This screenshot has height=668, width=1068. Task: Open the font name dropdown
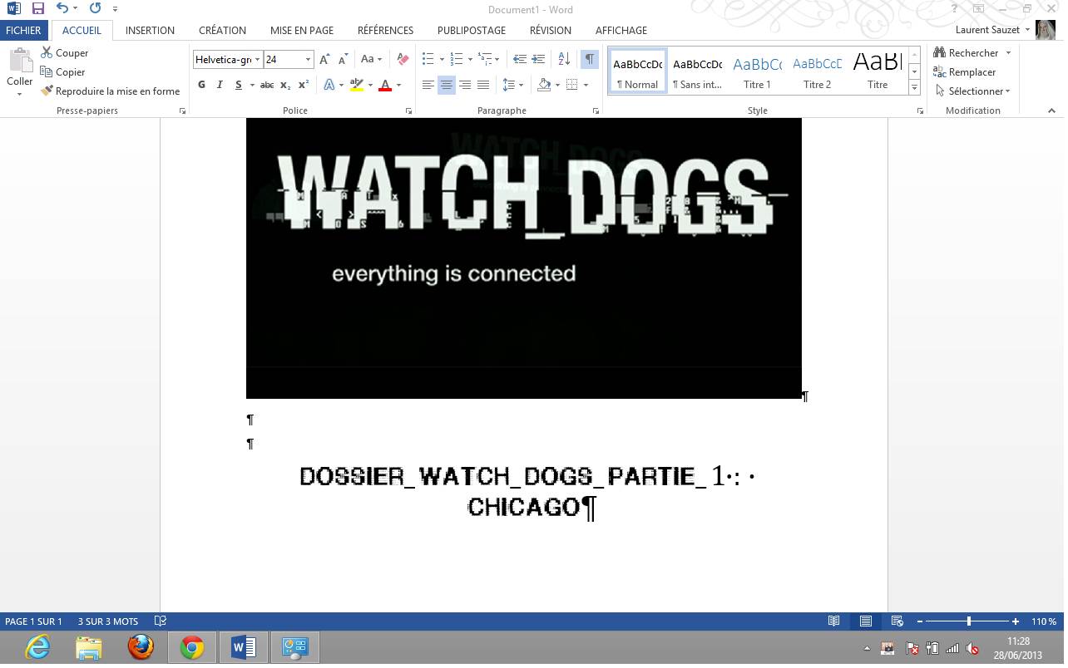click(258, 60)
